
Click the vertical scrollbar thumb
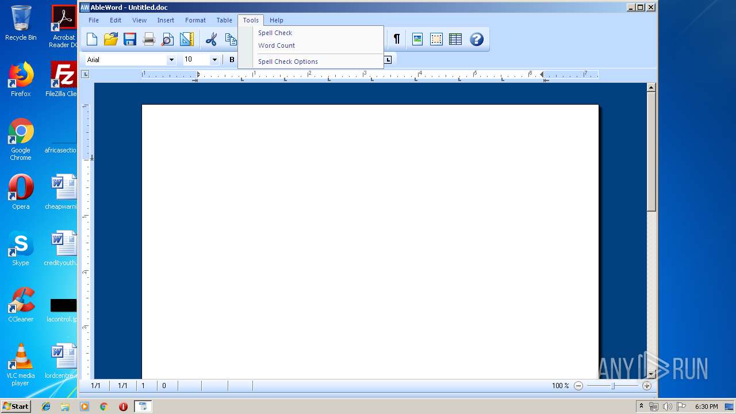tap(651, 152)
